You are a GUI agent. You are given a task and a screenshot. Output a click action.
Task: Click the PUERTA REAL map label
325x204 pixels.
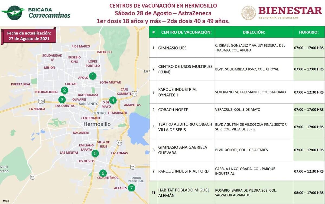(x=21, y=84)
